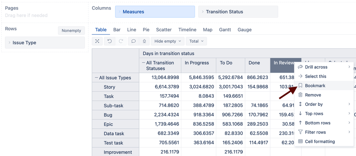The image size is (356, 156).
Task: Click Days in transition status header
Action: pos(169,53)
